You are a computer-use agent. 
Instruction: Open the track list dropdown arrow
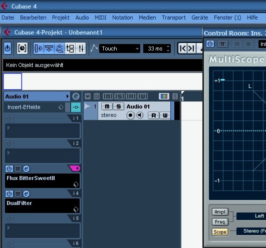[88, 96]
